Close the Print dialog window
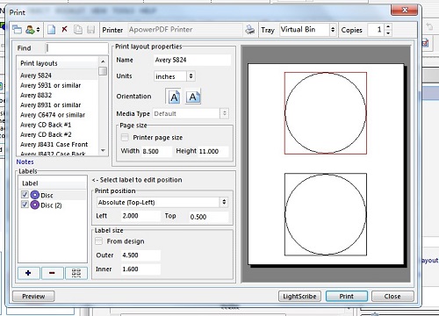The width and height of the screenshot is (439, 316). coord(405,11)
